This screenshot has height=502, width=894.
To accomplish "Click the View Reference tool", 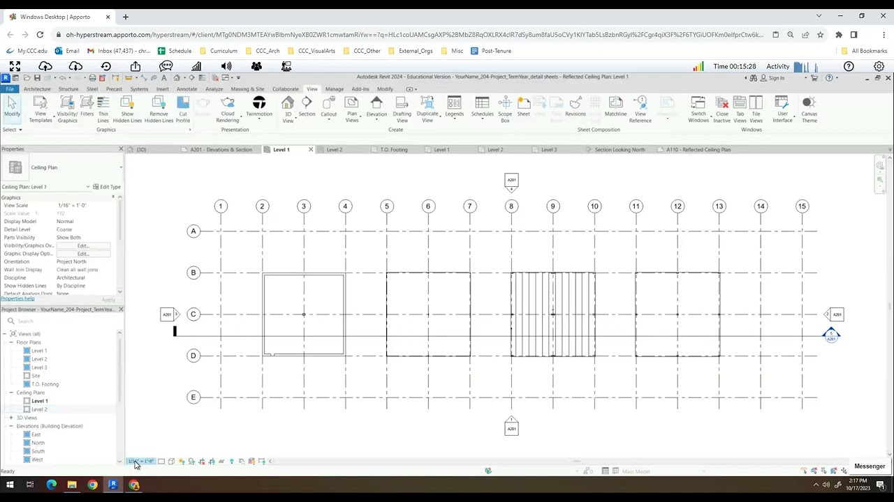I will click(640, 109).
